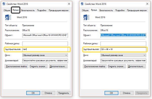Image resolution: width=152 pixels, height=99 pixels.
Task: Click the empty Рабочая папка field in right dialog
Action: coord(123,44)
